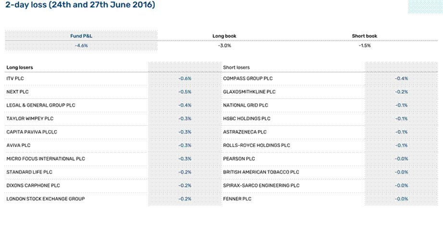This screenshot has width=443, height=239.
Task: Select British American Tobacco's -0.0% value
Action: click(402, 172)
